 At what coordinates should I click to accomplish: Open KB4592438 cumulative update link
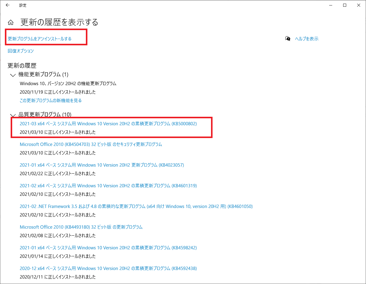click(108, 268)
